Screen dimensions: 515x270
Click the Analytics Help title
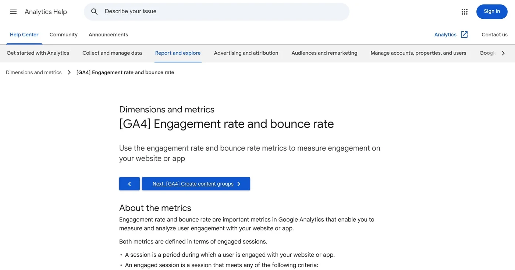(46, 12)
